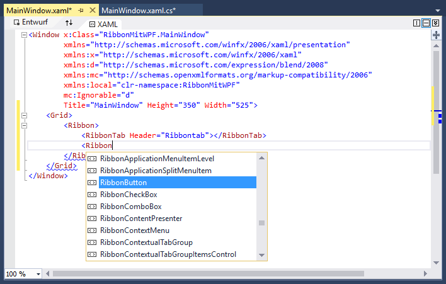Click the element icon beside RibbonButton

92,183
